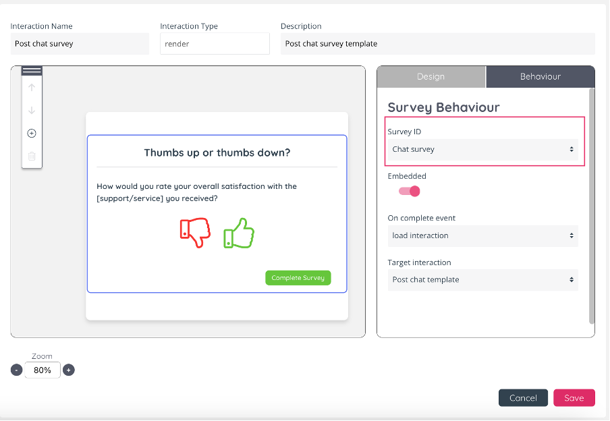The height and width of the screenshot is (421, 610).
Task: Click the Description text field
Action: [x=437, y=44]
